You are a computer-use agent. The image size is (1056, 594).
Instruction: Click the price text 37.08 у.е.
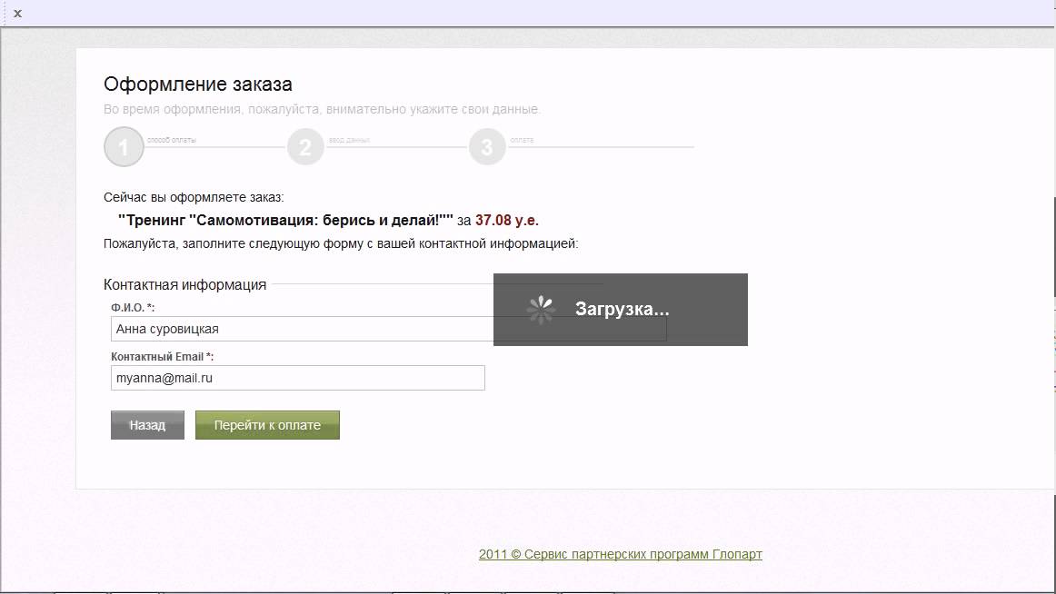tap(507, 220)
